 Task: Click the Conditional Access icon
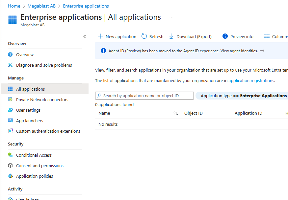10,155
